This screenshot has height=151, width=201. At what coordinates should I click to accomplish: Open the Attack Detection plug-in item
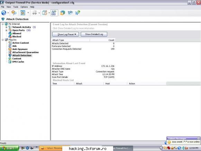[22, 55]
